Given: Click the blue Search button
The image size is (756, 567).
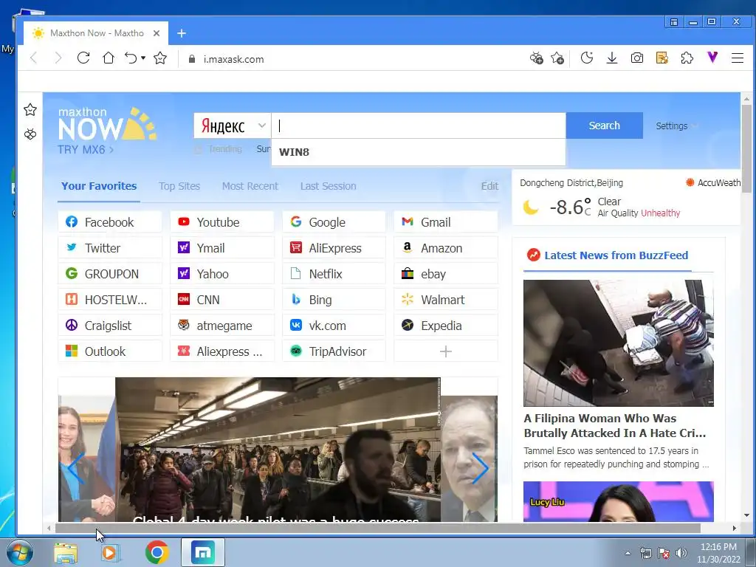Looking at the screenshot, I should (604, 126).
